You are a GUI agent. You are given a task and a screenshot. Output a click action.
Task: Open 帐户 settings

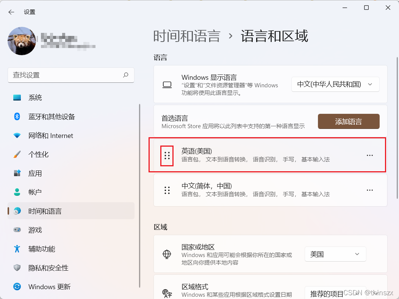pos(71,192)
